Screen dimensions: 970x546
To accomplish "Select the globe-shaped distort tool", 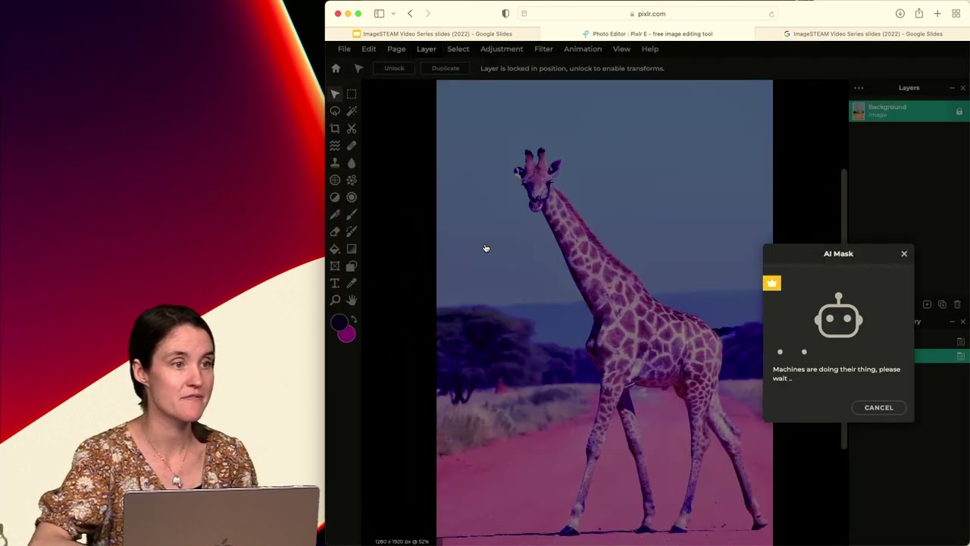I will coord(335,180).
